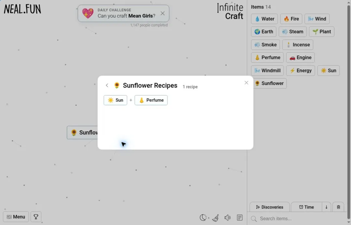This screenshot has width=351, height=225.
Task: Open the Menu button
Action: 16,217
